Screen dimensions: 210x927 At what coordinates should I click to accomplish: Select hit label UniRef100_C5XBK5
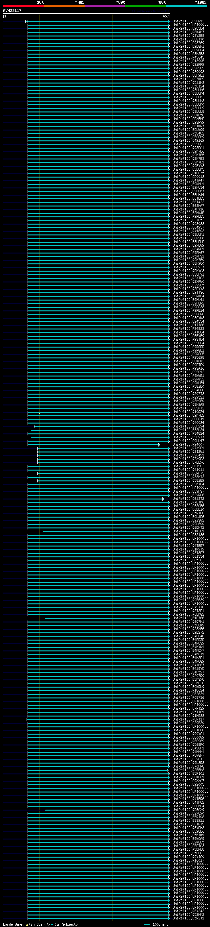(188, 119)
